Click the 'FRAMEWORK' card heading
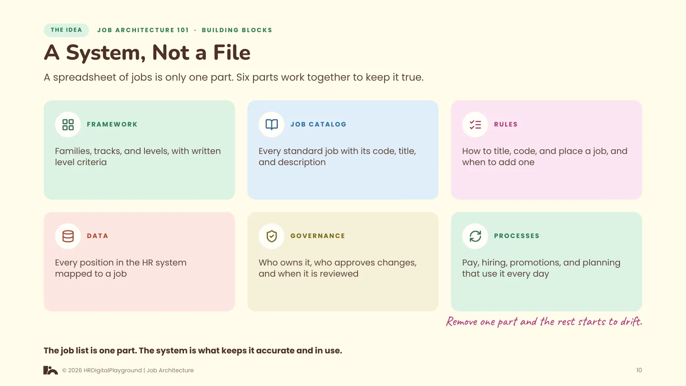Viewport: 686px width, 386px height. coord(112,124)
